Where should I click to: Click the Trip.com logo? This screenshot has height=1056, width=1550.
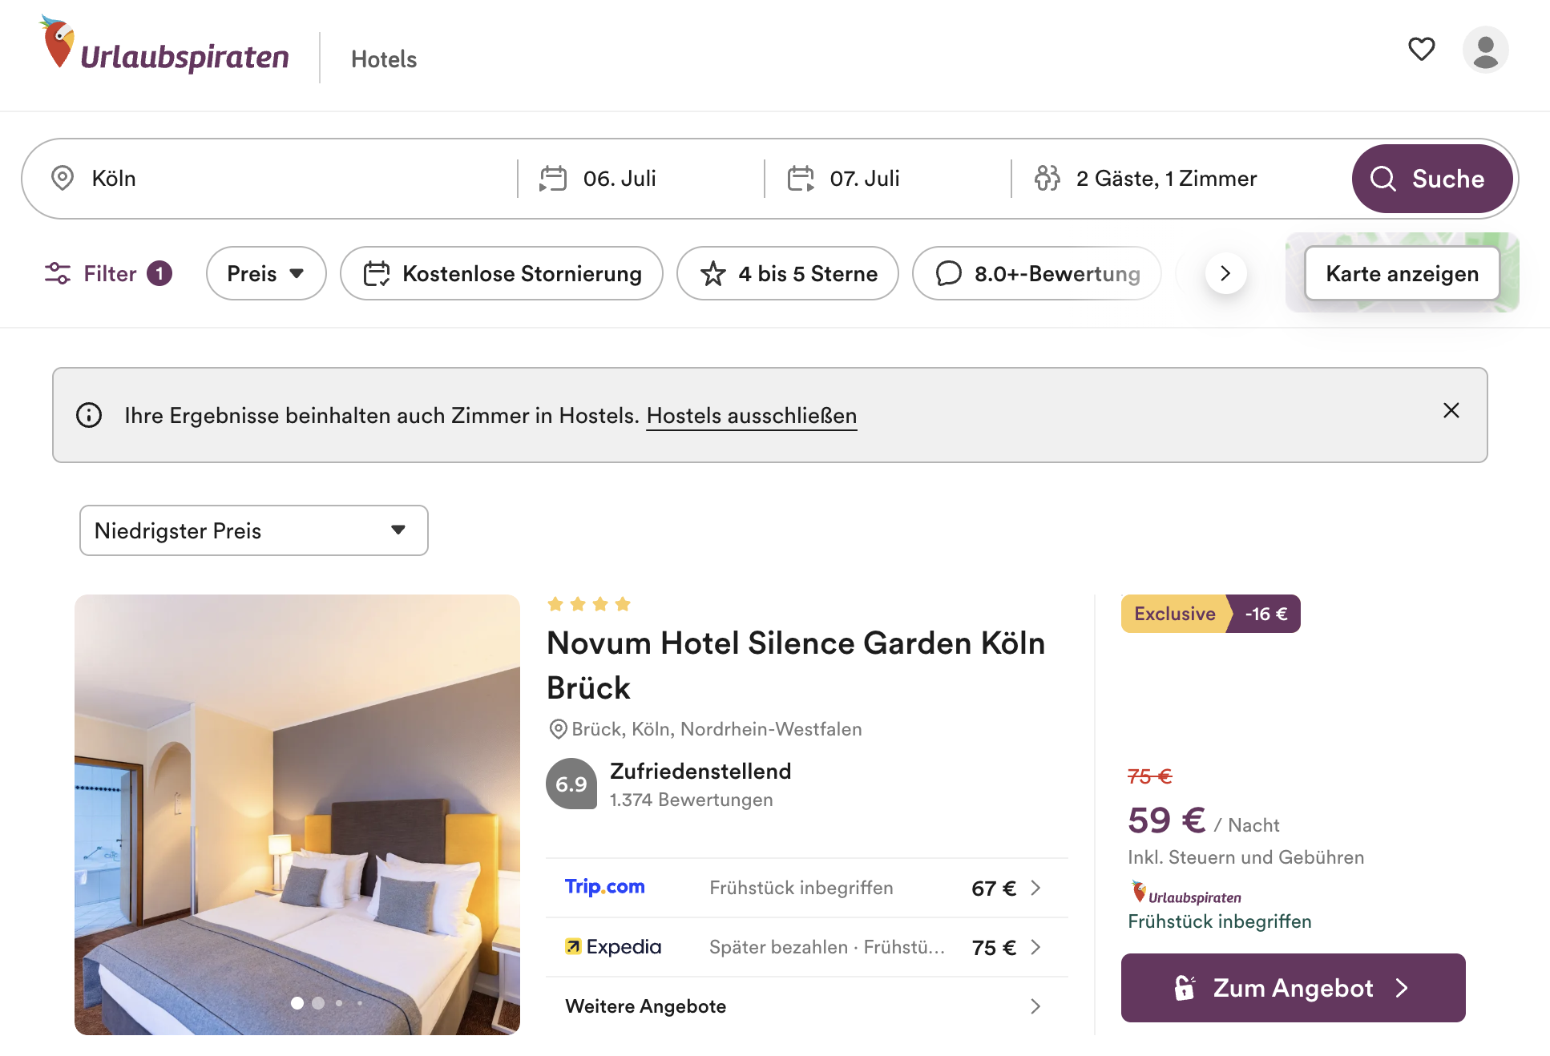point(605,887)
